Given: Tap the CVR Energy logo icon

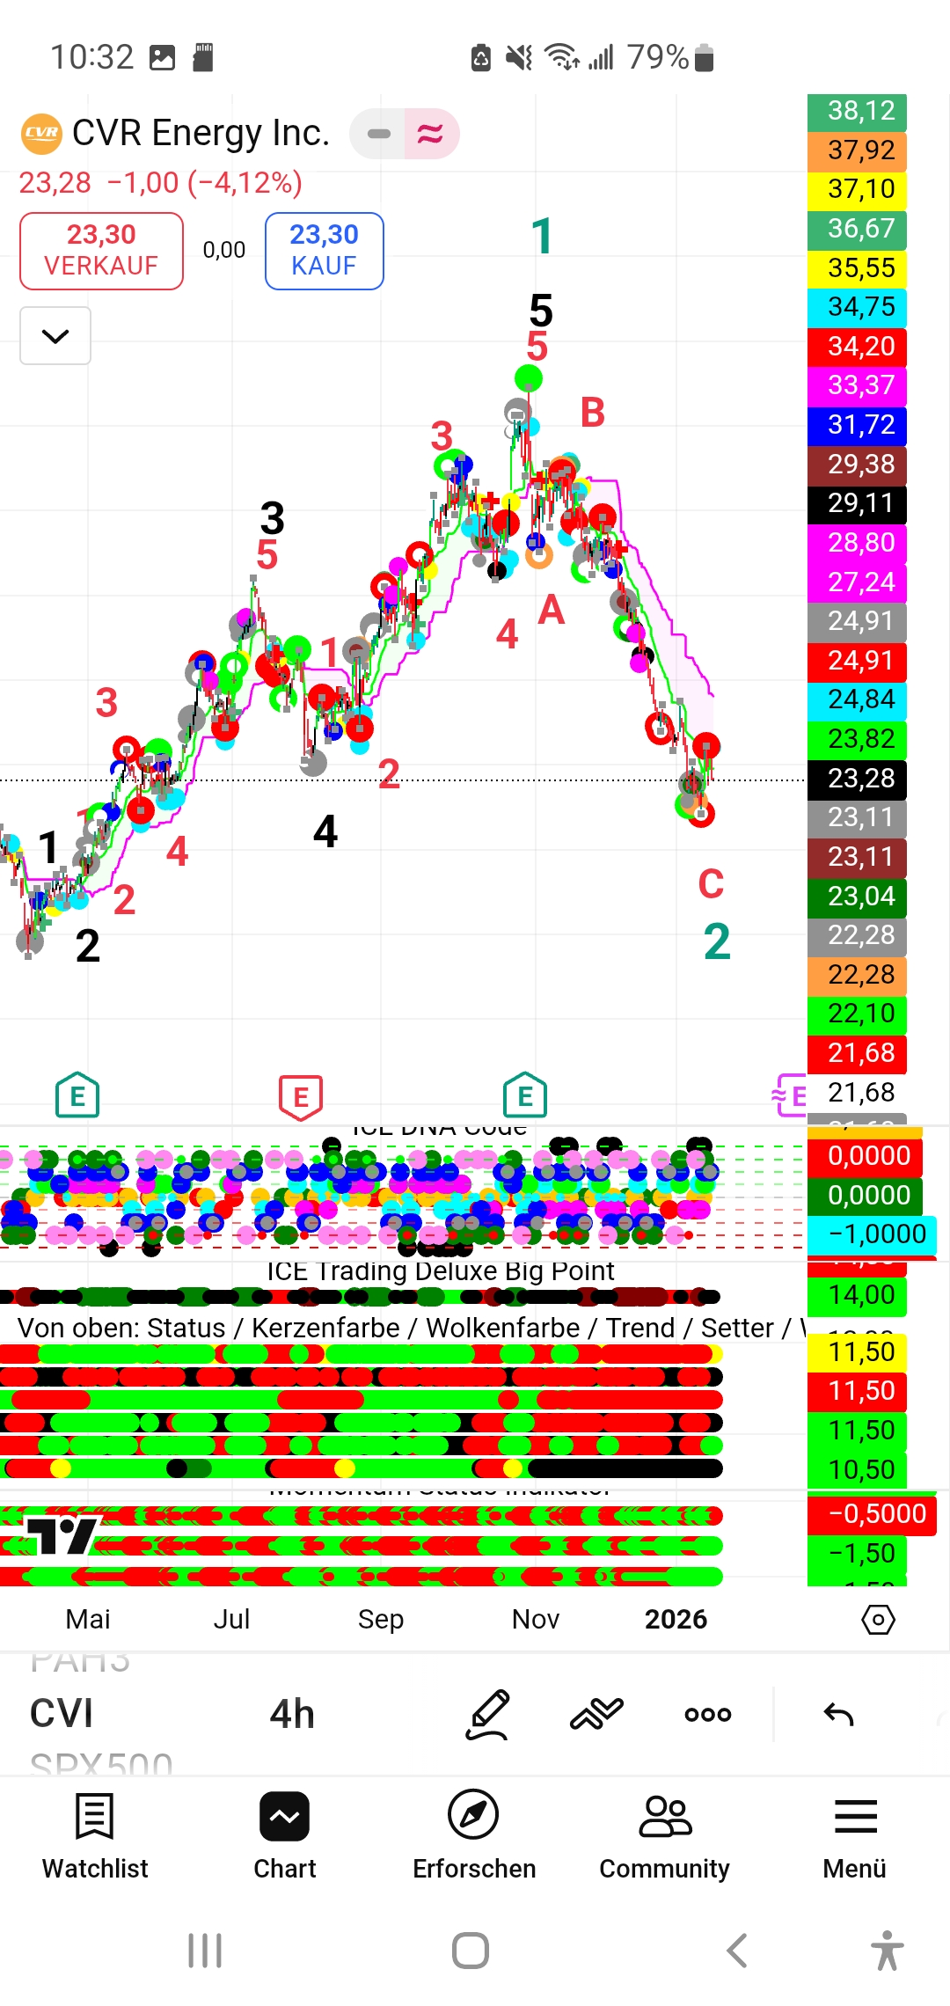Looking at the screenshot, I should 41,134.
